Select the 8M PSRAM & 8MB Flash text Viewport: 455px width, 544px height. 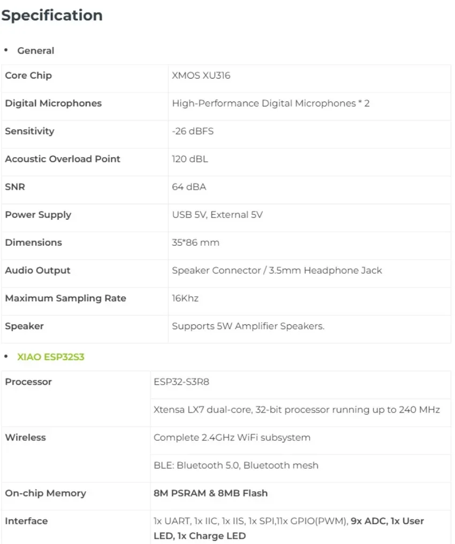click(x=210, y=493)
